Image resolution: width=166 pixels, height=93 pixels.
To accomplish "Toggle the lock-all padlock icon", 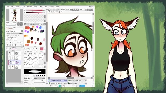I will [18, 36].
